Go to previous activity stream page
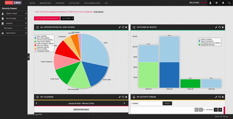233x119 pixels. pyautogui.click(x=201, y=110)
